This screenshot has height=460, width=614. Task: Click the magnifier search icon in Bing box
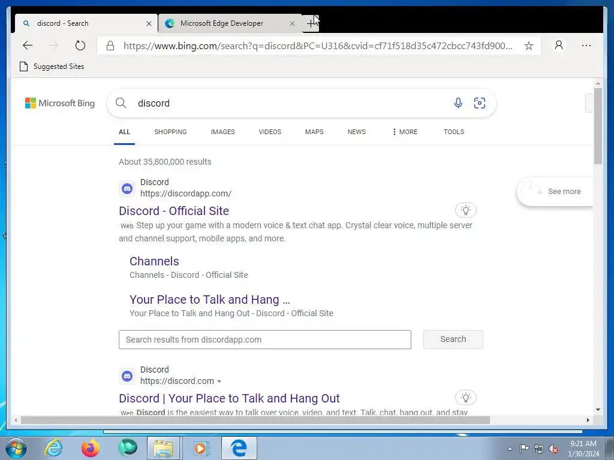point(121,103)
